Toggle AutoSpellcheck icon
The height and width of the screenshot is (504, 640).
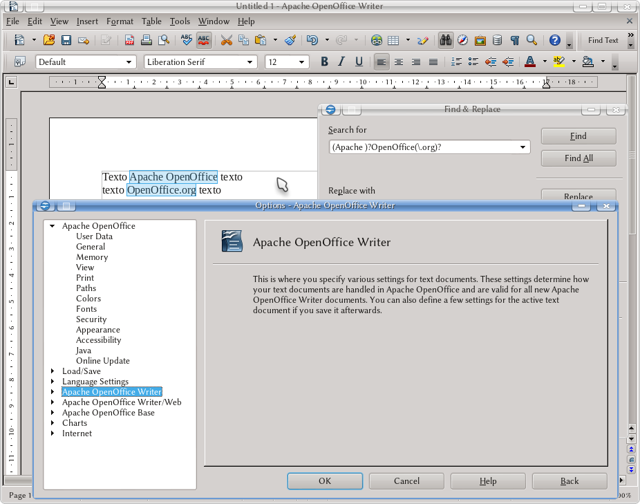pyautogui.click(x=203, y=40)
